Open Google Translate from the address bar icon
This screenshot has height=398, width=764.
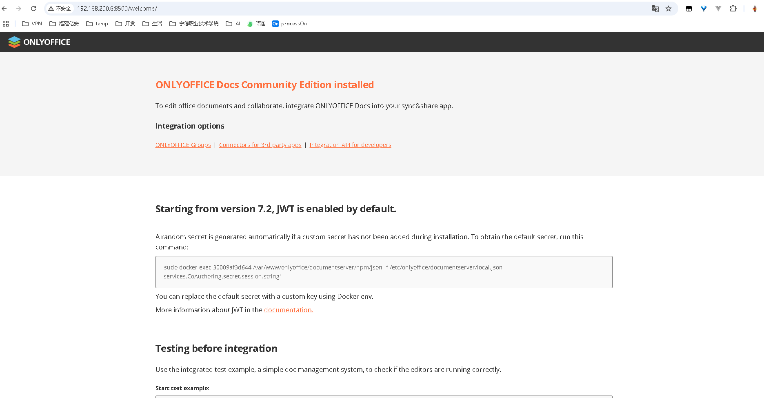655,8
